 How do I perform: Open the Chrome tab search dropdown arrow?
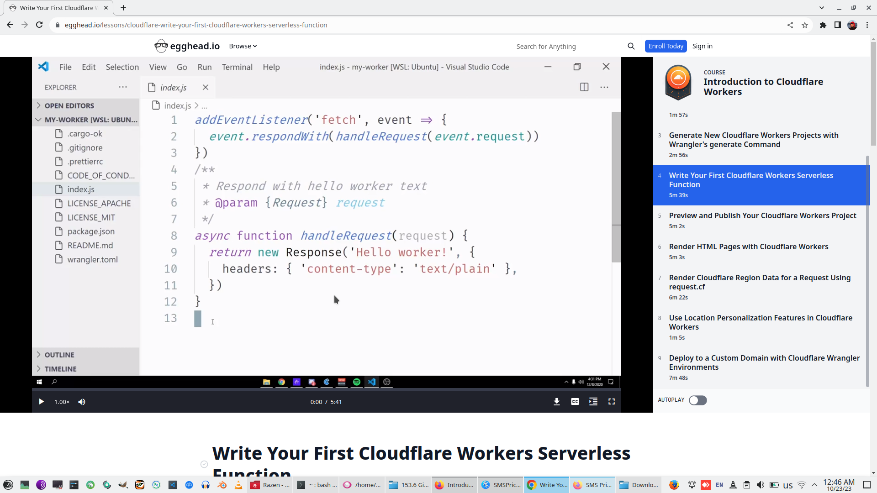click(821, 8)
